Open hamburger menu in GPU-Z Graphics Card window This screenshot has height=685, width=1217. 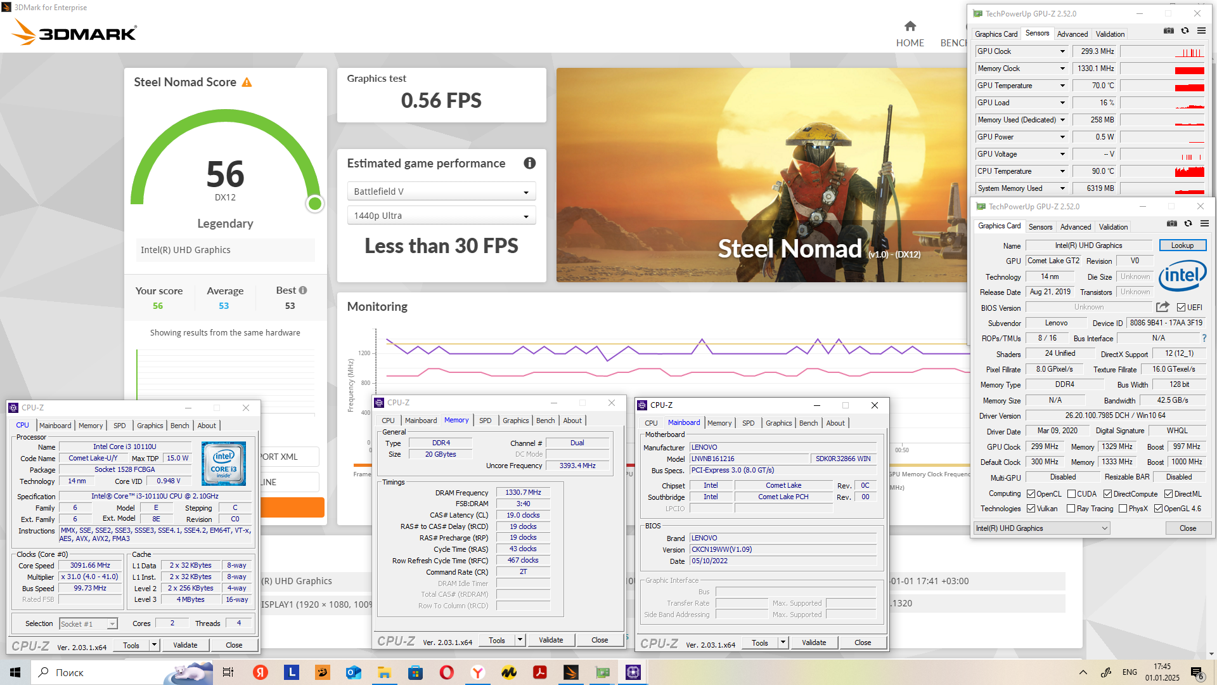coord(1205,223)
